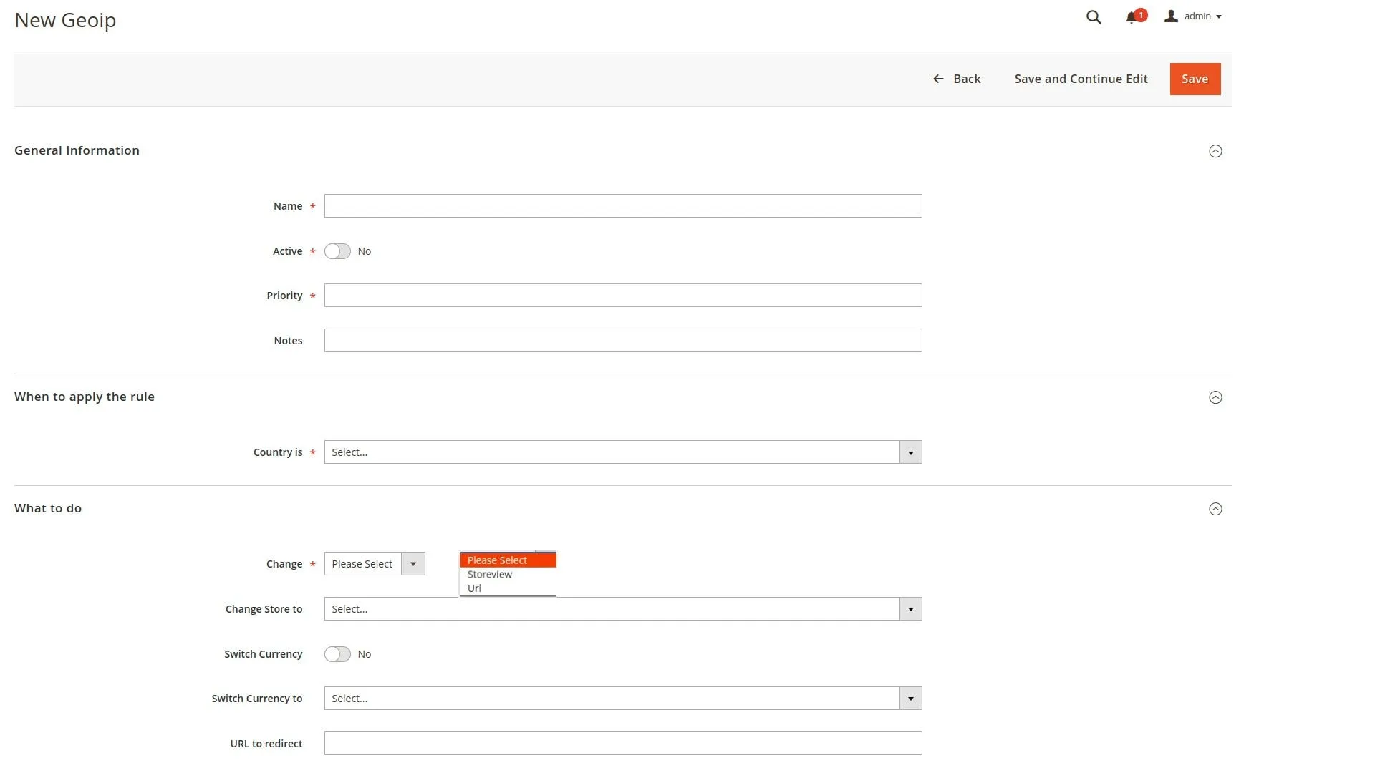
Task: Open the Country is dropdown
Action: [x=622, y=452]
